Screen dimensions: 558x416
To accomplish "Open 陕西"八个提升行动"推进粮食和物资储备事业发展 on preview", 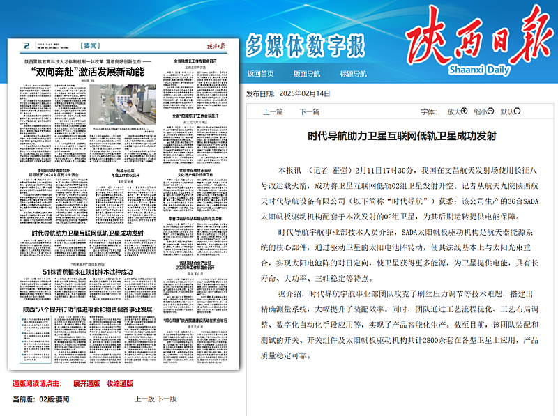I will coord(88,309).
